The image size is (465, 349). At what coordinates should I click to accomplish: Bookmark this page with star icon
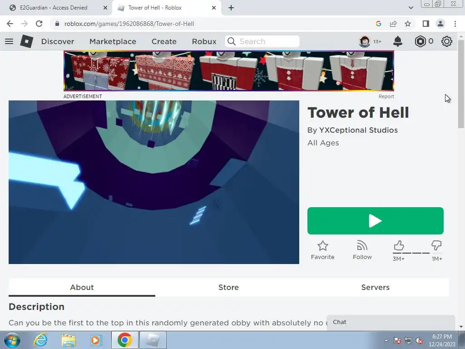tap(408, 24)
